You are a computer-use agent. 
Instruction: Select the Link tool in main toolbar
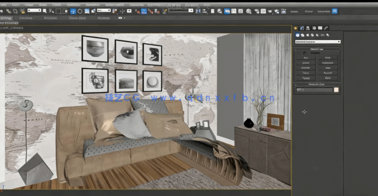[9, 11]
